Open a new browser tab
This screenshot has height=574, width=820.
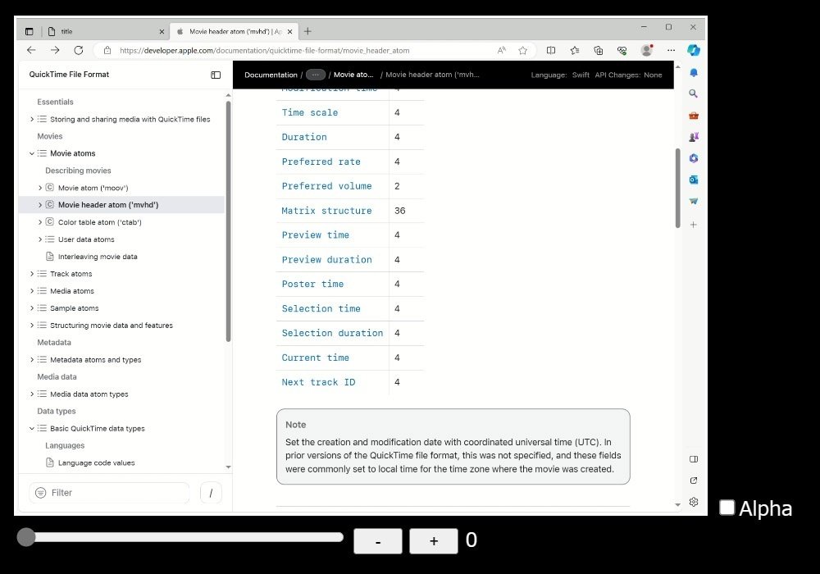[307, 31]
